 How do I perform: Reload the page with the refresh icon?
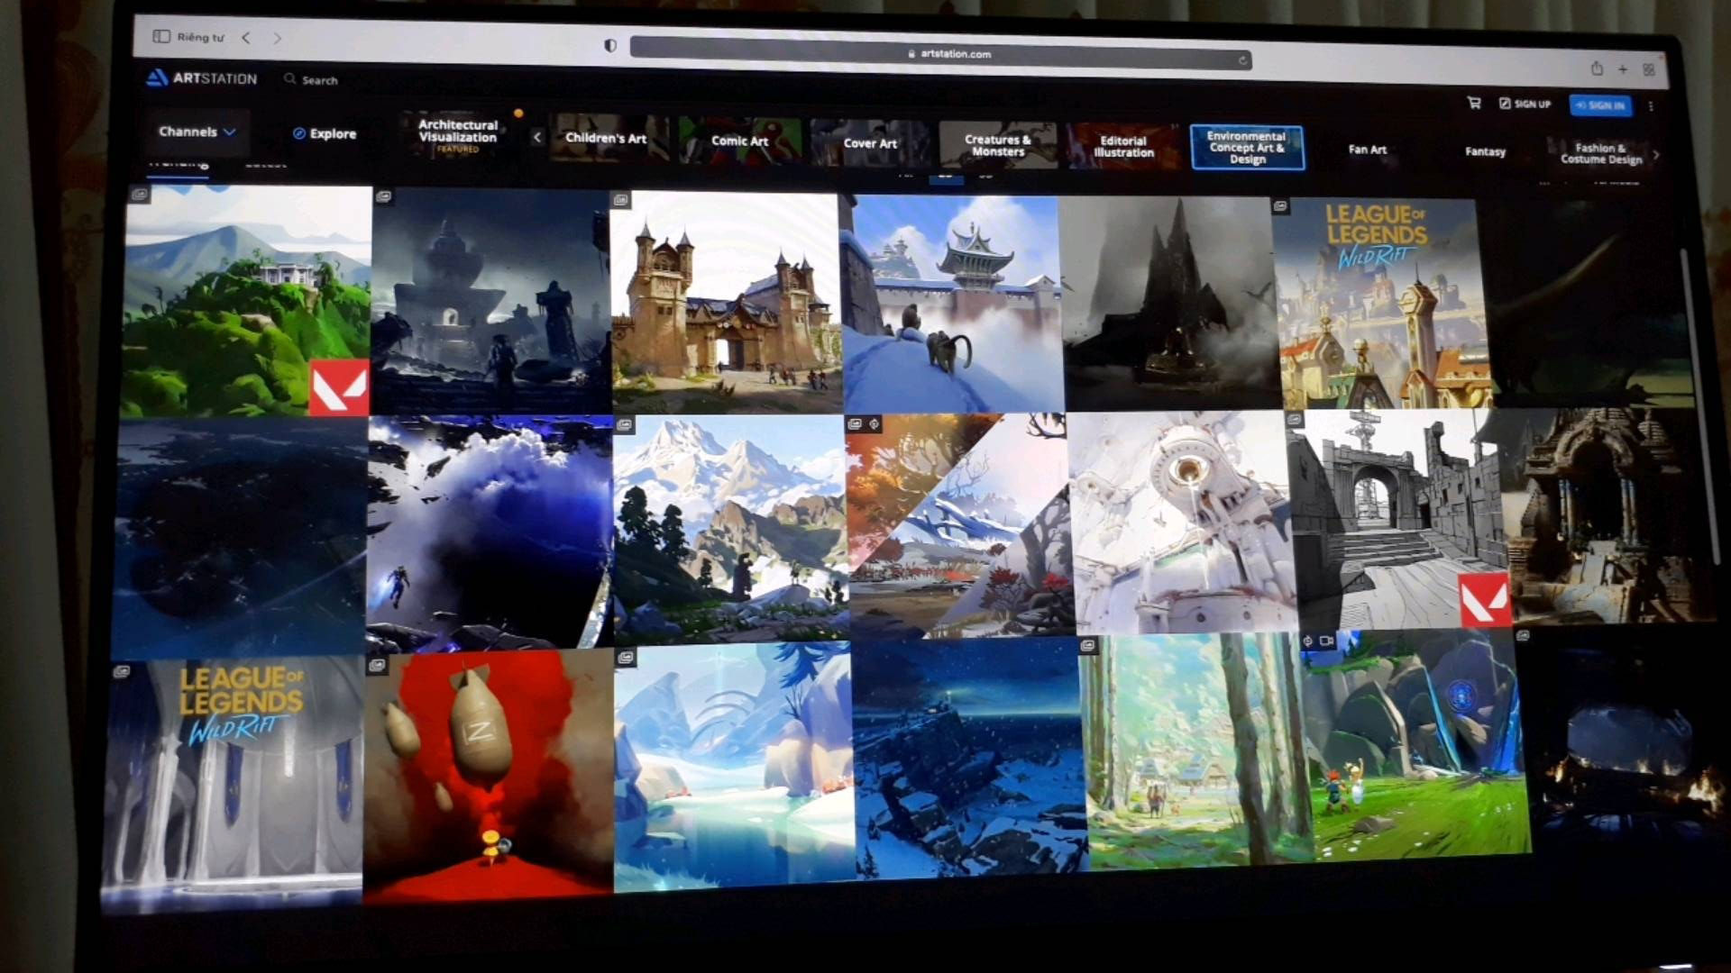click(1242, 60)
